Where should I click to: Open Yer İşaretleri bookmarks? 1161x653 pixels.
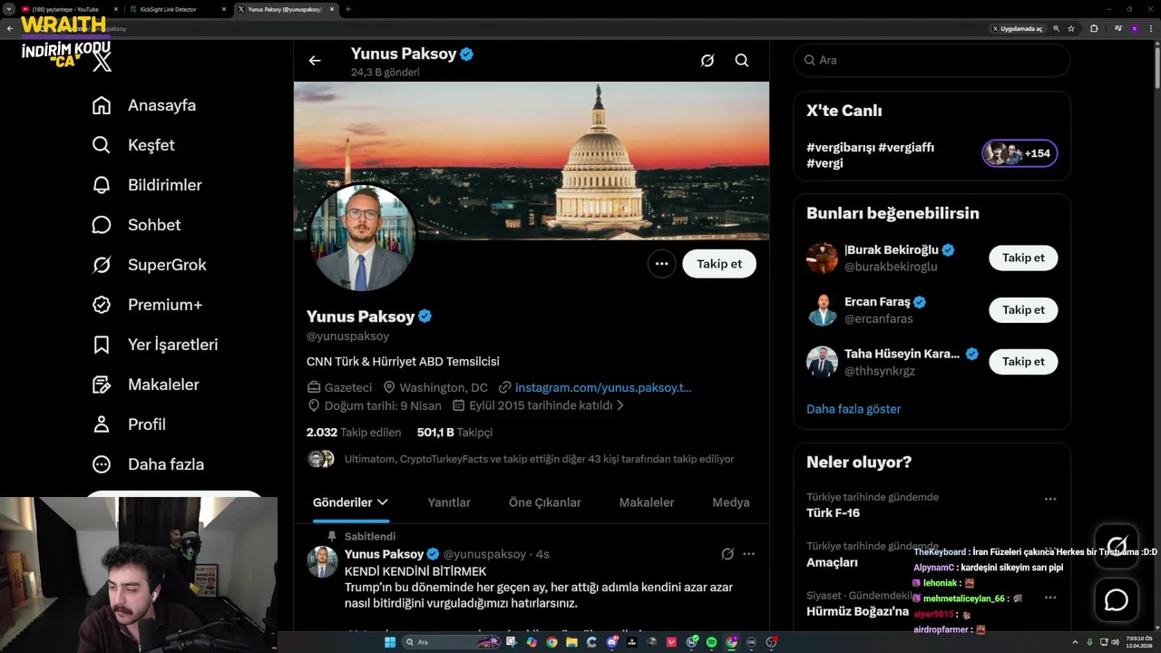[x=155, y=345]
